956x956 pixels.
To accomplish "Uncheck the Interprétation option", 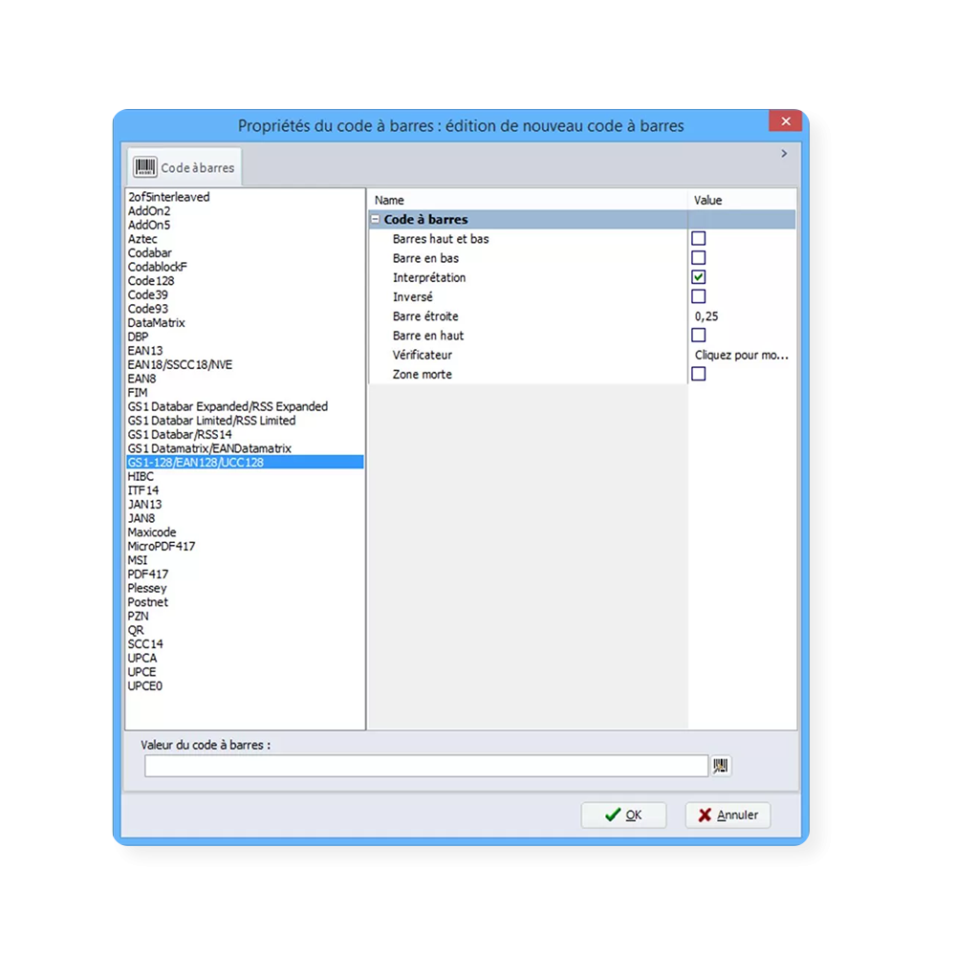I will 699,276.
